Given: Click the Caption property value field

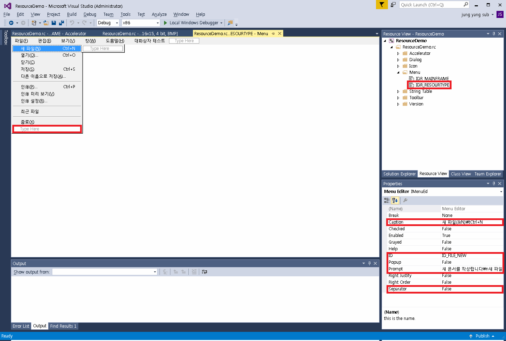Looking at the screenshot, I should 472,222.
